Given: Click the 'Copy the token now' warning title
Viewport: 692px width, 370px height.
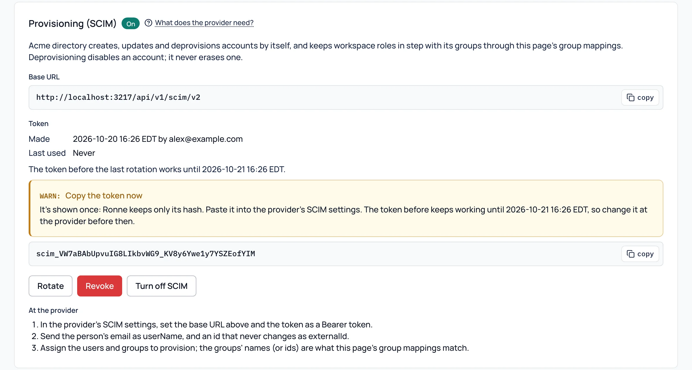Looking at the screenshot, I should click(x=104, y=196).
